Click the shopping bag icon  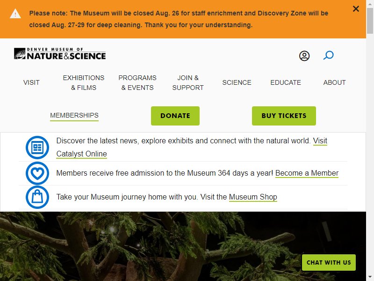[37, 197]
